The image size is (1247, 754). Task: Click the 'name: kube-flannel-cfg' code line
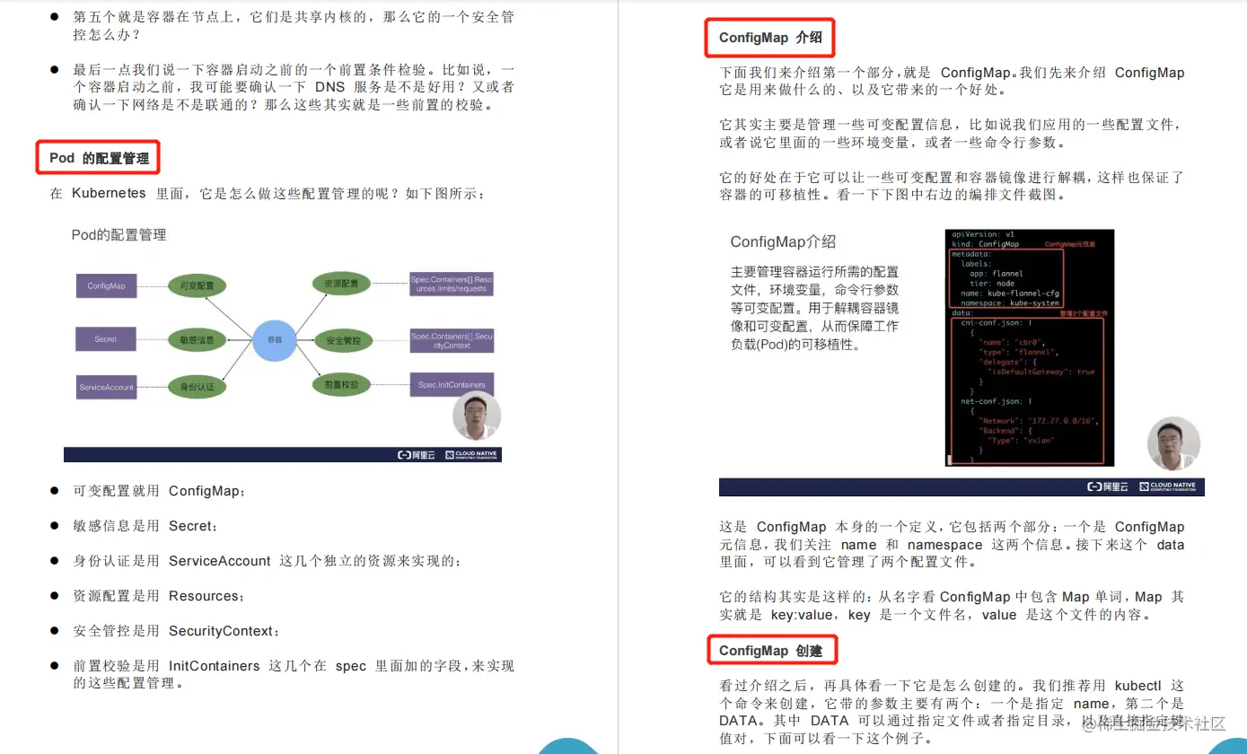(x=1010, y=294)
